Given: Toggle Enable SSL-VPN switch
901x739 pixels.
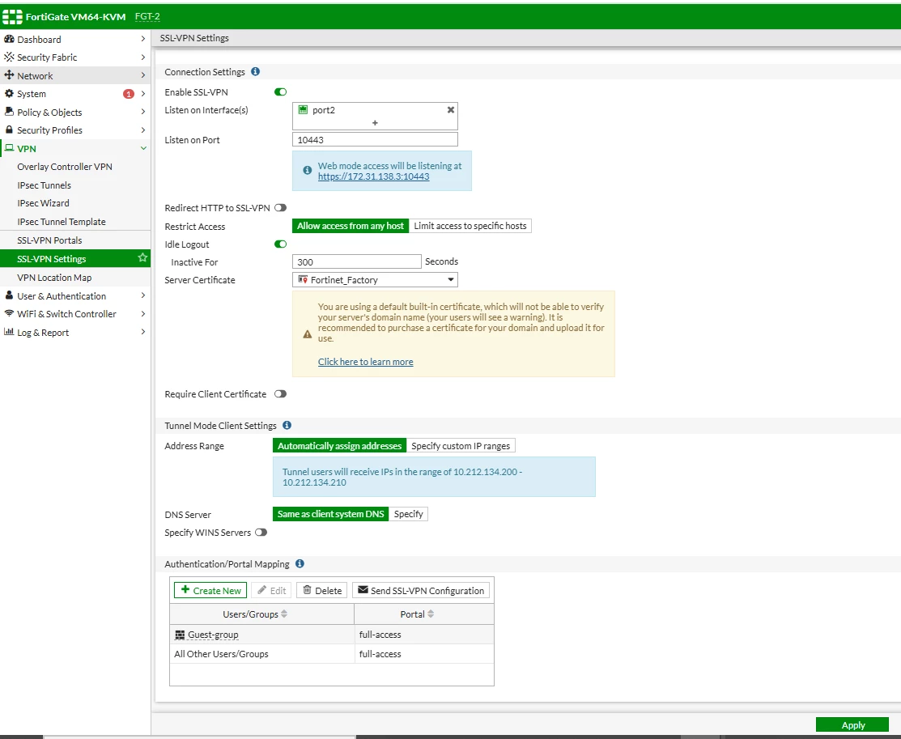Looking at the screenshot, I should 280,92.
